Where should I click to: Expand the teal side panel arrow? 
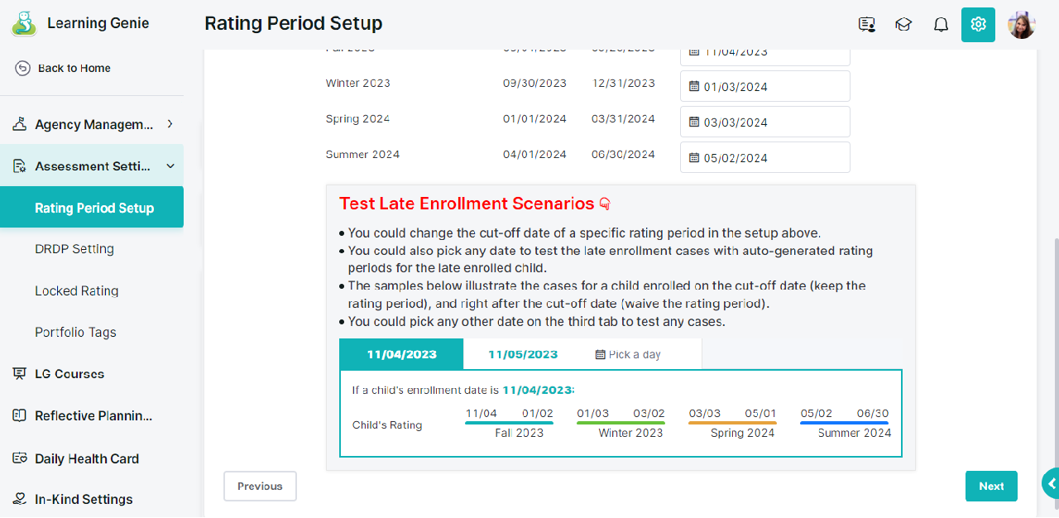click(1052, 484)
